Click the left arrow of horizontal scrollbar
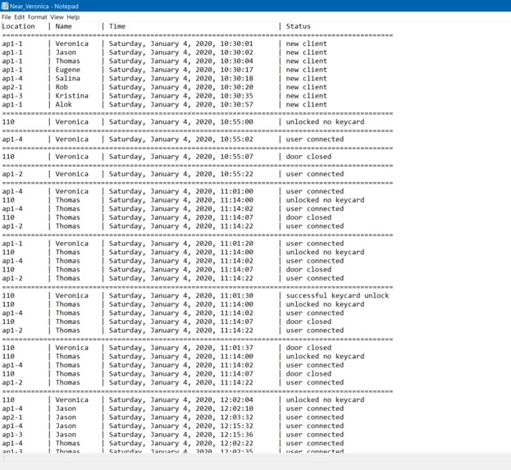 3,457
